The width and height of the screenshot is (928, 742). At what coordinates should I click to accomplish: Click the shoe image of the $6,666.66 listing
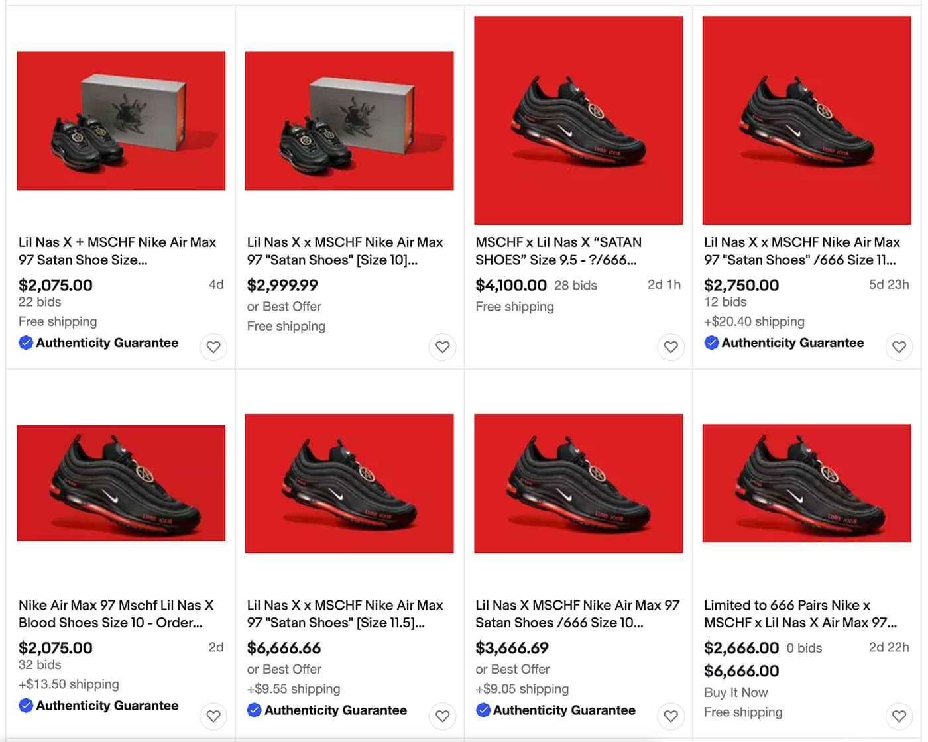tap(349, 483)
